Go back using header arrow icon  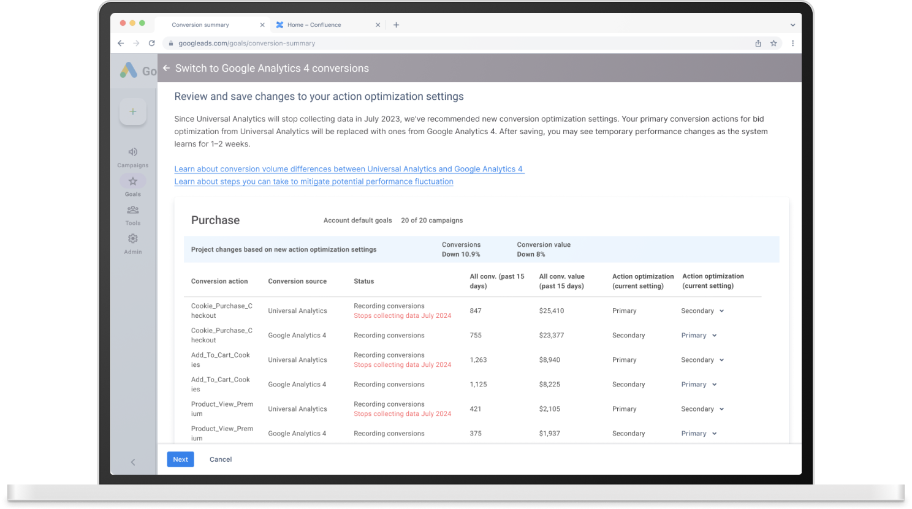pos(166,68)
